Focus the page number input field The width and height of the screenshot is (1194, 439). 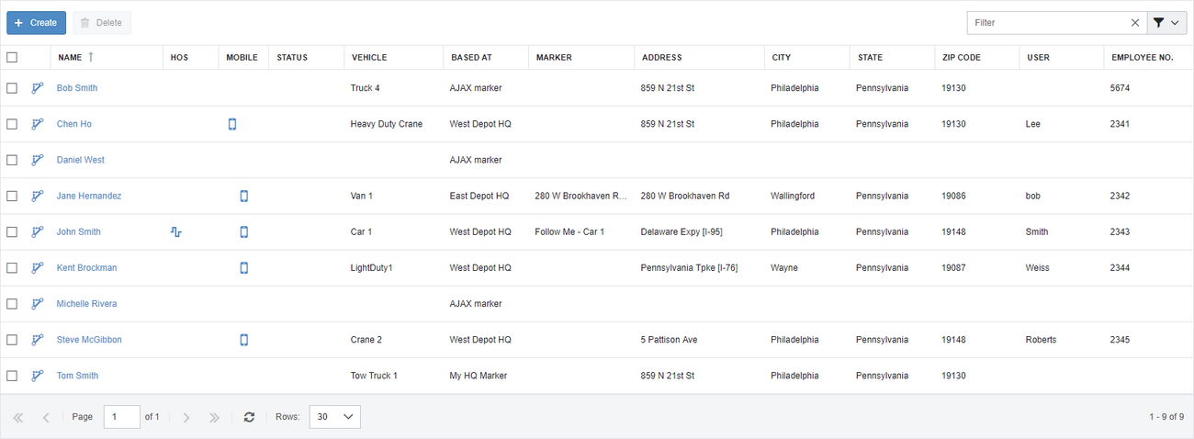point(122,417)
